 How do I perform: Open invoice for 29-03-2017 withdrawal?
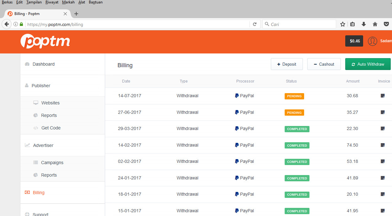(383, 128)
